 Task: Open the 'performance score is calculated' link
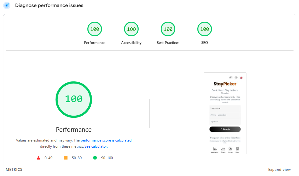(x=106, y=140)
